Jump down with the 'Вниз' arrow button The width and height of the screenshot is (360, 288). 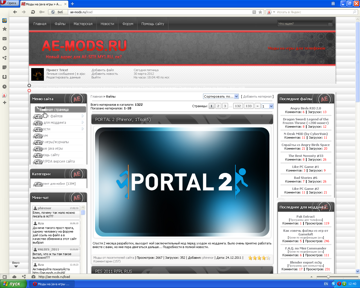(16, 265)
